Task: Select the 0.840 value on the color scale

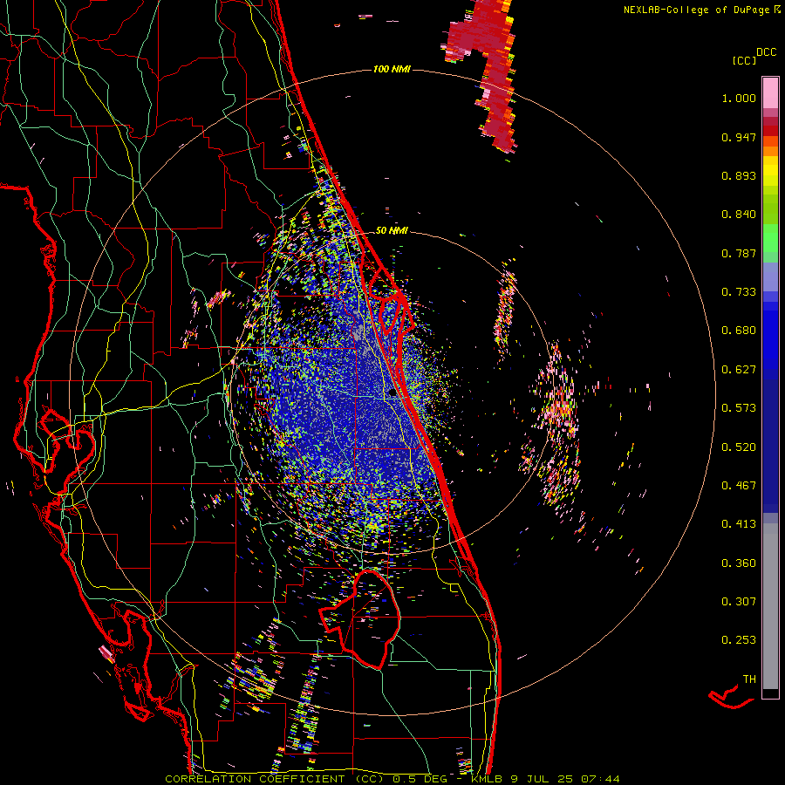Action: 739,215
